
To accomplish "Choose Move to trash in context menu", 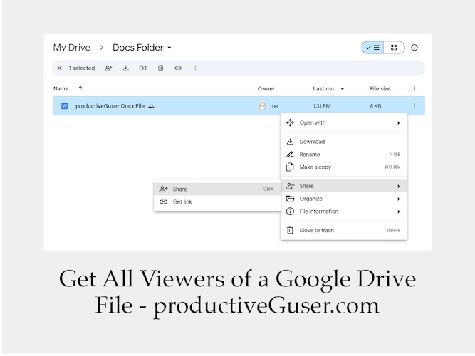I will [344, 231].
